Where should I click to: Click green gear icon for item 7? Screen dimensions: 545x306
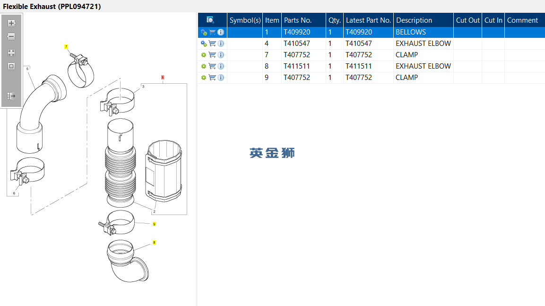[204, 55]
